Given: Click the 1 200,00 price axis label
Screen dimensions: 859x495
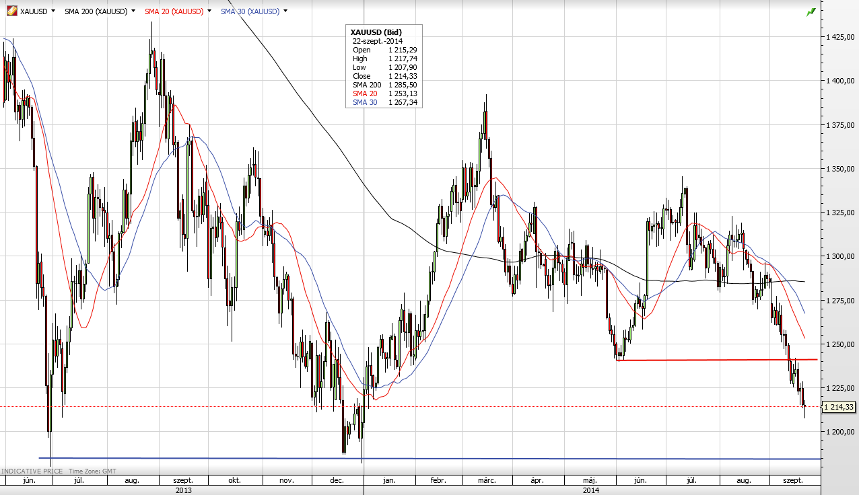Looking at the screenshot, I should 839,432.
